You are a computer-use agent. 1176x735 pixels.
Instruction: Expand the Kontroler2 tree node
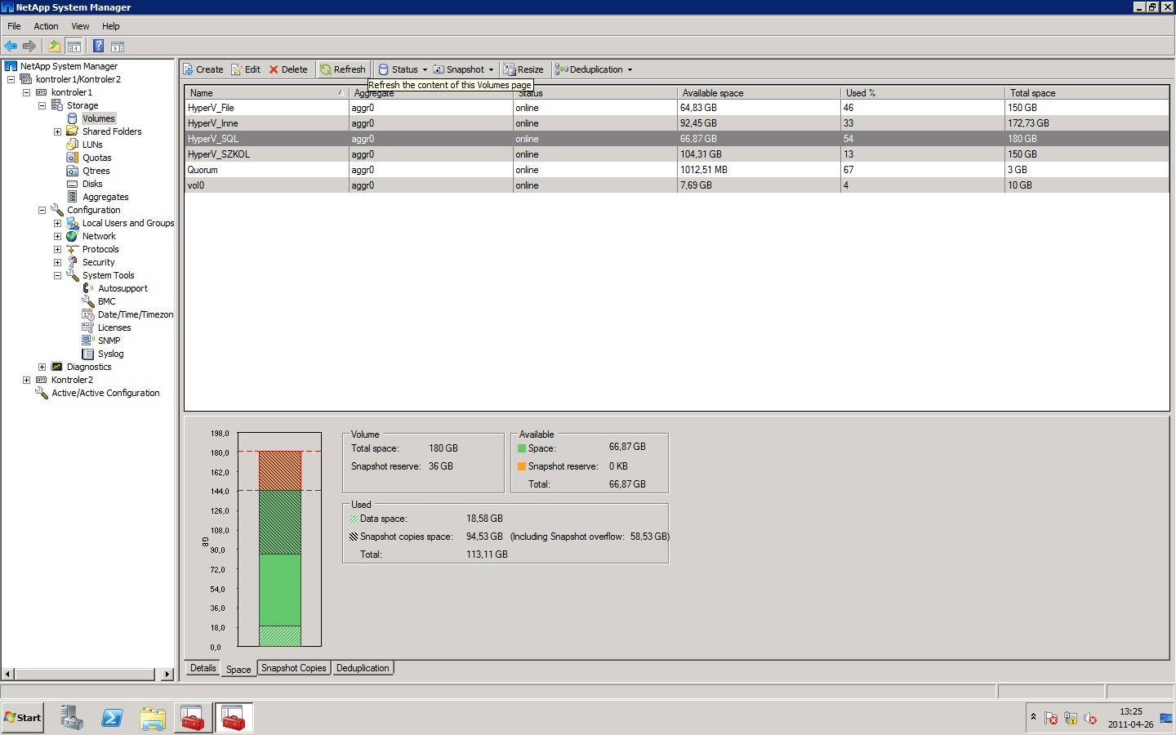pos(27,380)
